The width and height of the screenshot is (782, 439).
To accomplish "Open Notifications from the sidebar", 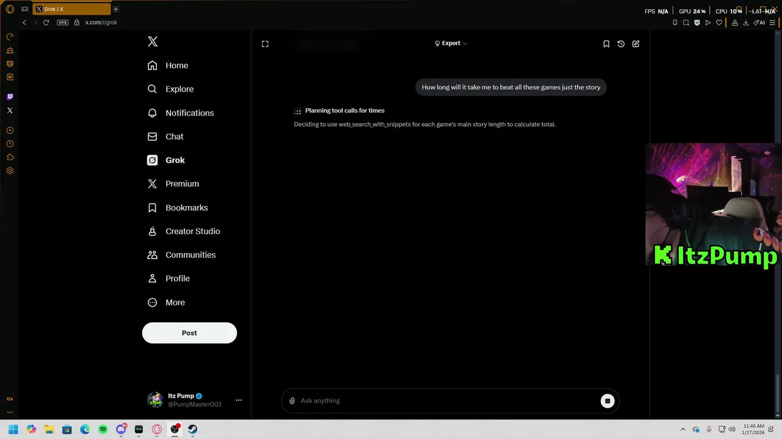I will tap(181, 113).
